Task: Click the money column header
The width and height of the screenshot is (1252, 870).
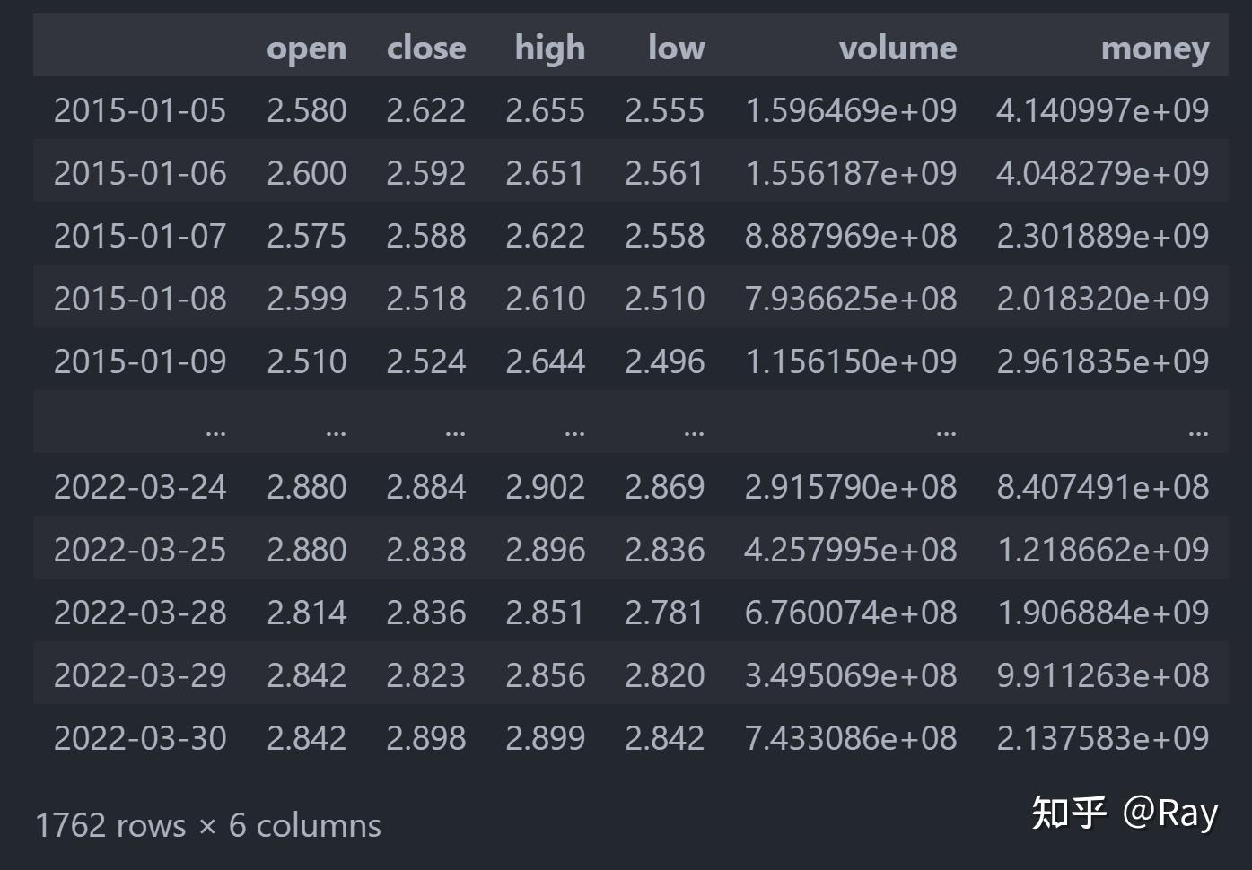Action: pos(1155,48)
